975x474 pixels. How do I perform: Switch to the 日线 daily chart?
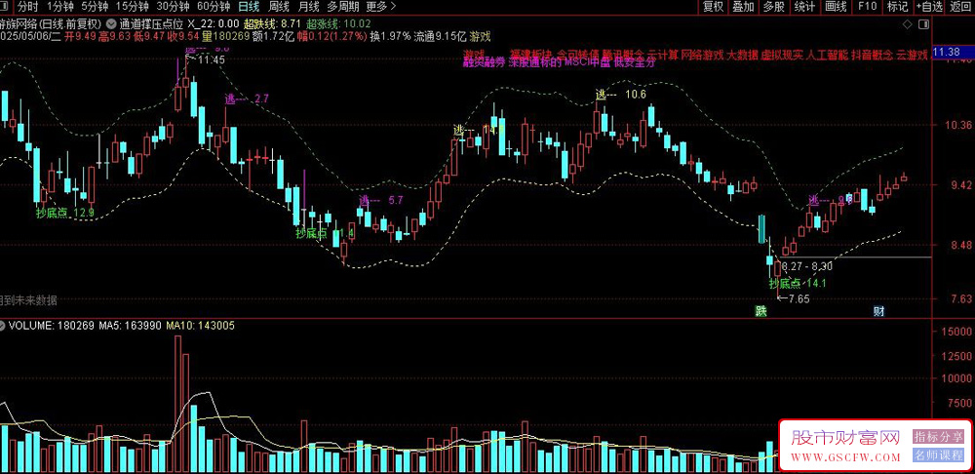[248, 7]
